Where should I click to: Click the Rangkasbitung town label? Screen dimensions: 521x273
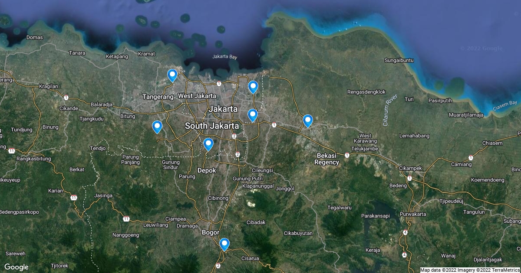coord(33,159)
